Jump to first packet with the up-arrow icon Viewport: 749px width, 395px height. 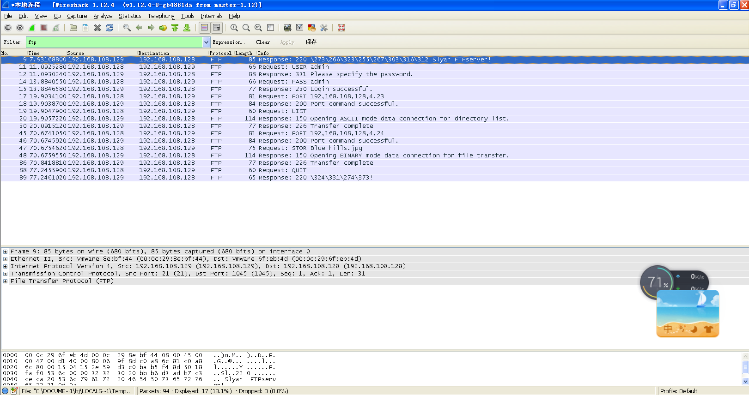(x=175, y=28)
